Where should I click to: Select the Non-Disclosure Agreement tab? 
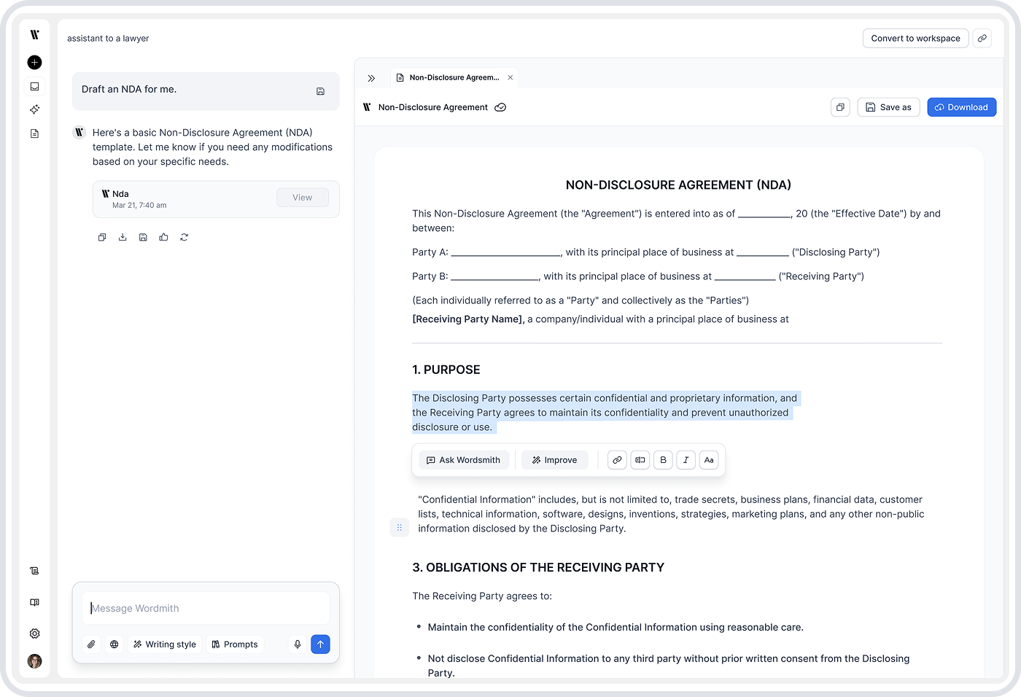tap(454, 77)
